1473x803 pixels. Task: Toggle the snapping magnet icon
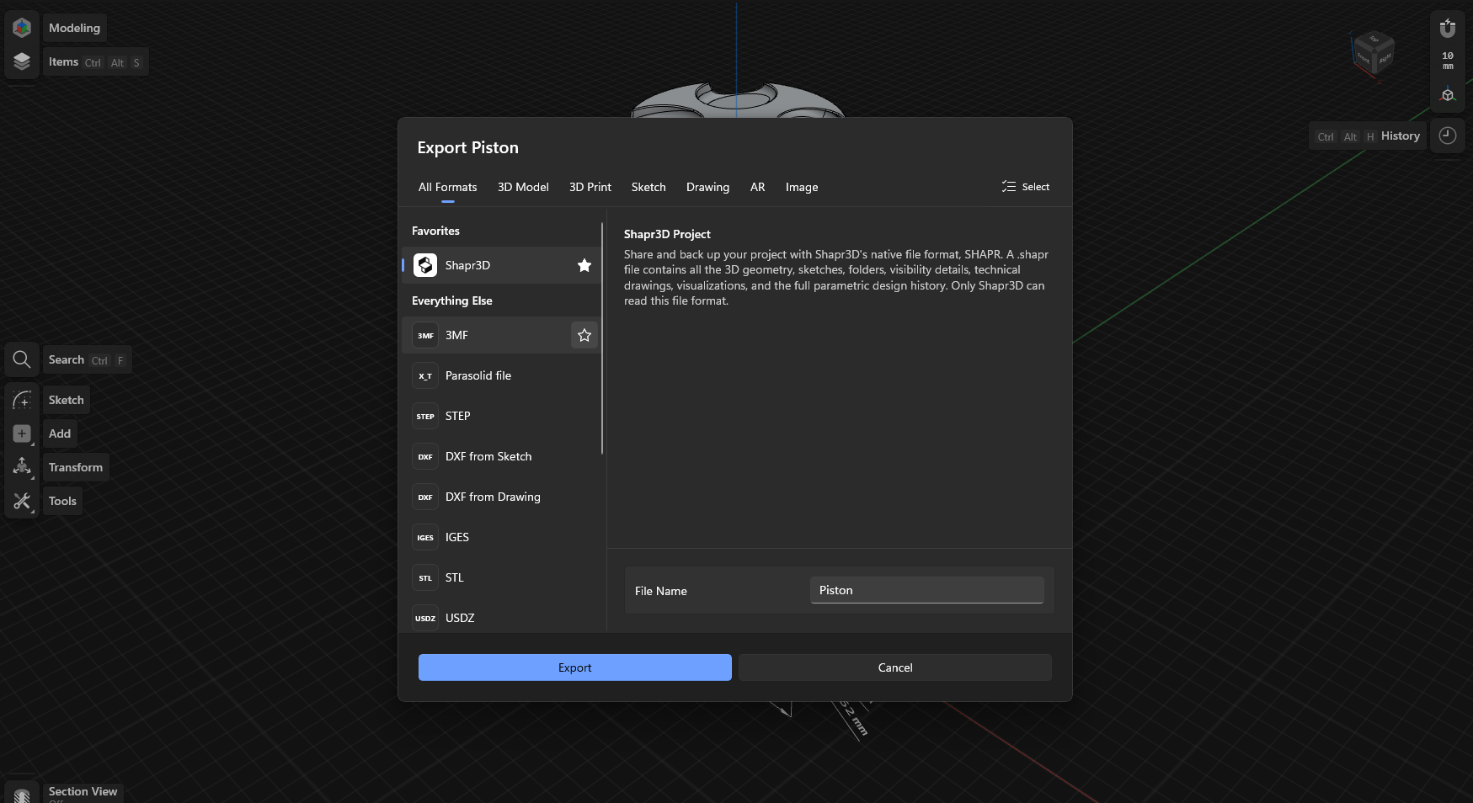1447,28
